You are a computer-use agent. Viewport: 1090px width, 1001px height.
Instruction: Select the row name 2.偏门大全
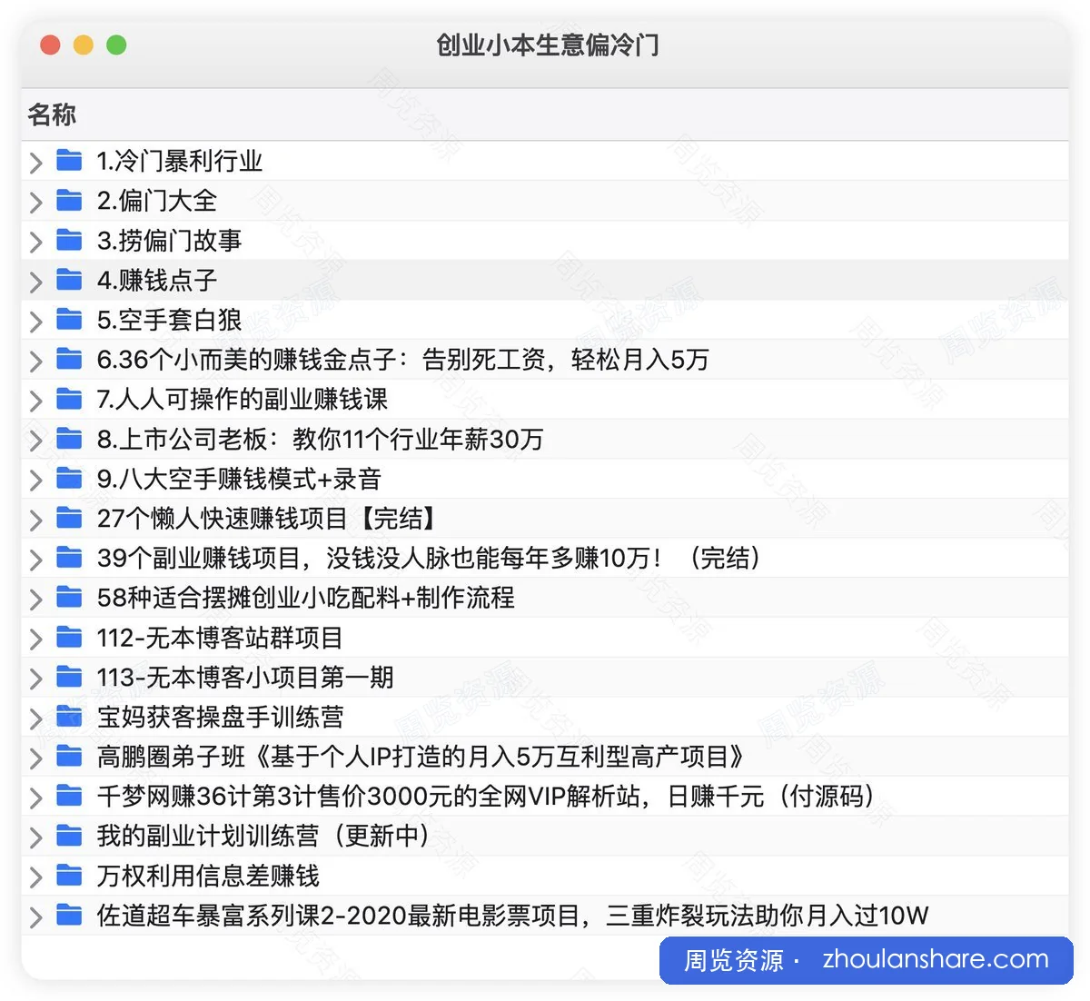point(157,201)
